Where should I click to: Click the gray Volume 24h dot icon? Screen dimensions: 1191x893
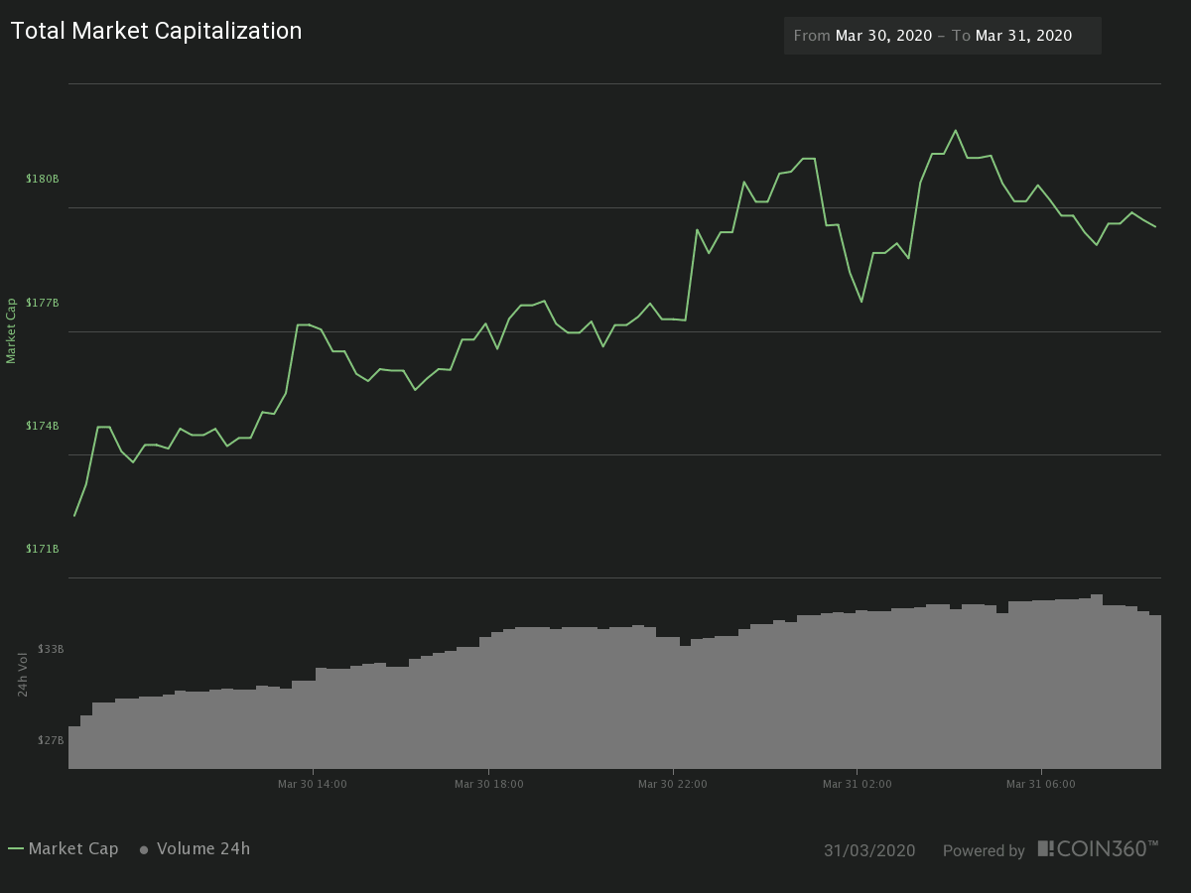[142, 849]
